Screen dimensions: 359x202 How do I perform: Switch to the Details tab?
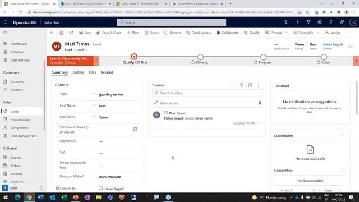point(78,72)
